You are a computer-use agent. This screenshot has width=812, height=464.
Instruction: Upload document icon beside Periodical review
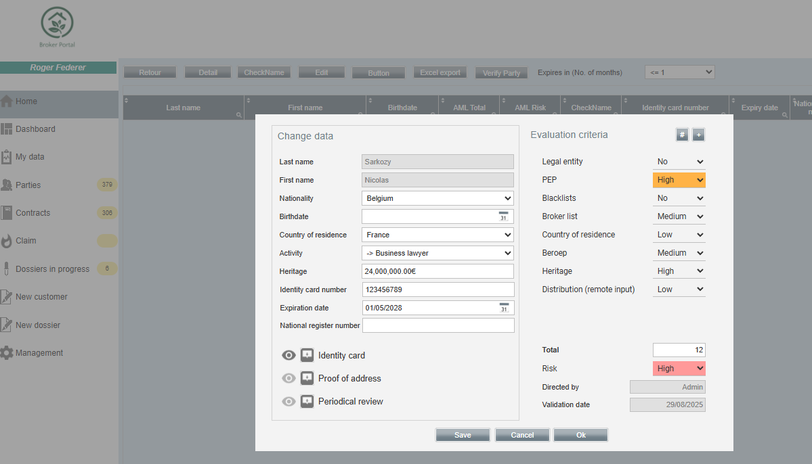click(x=307, y=401)
